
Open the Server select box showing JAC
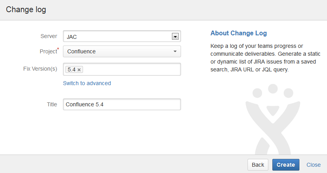coord(118,36)
